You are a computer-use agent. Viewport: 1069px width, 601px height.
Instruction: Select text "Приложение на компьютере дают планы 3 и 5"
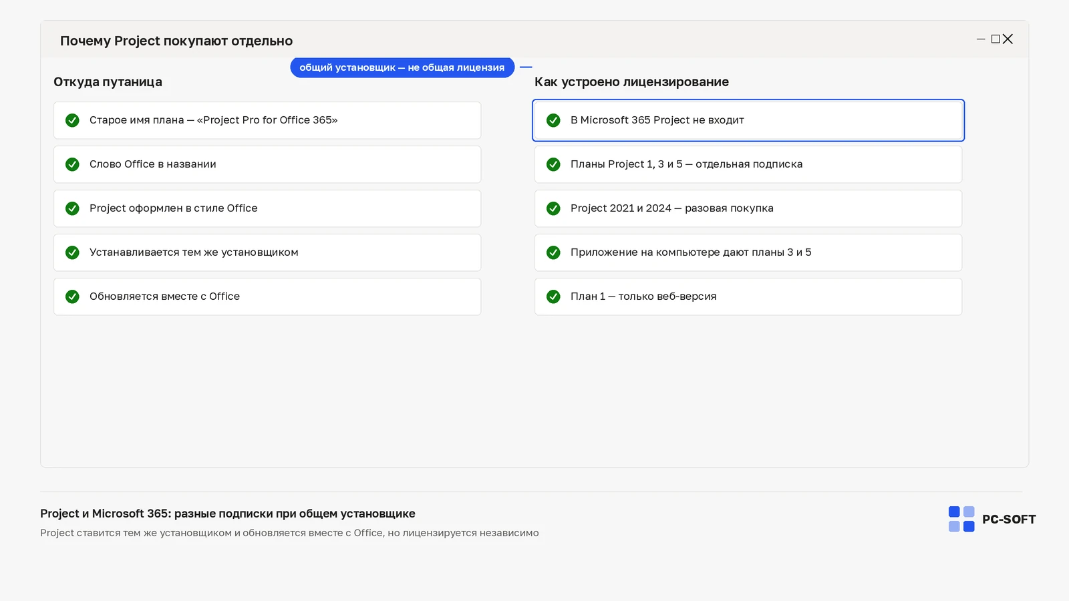[691, 252]
